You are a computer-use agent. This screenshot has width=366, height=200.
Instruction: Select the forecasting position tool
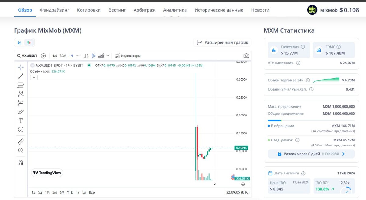point(21,103)
